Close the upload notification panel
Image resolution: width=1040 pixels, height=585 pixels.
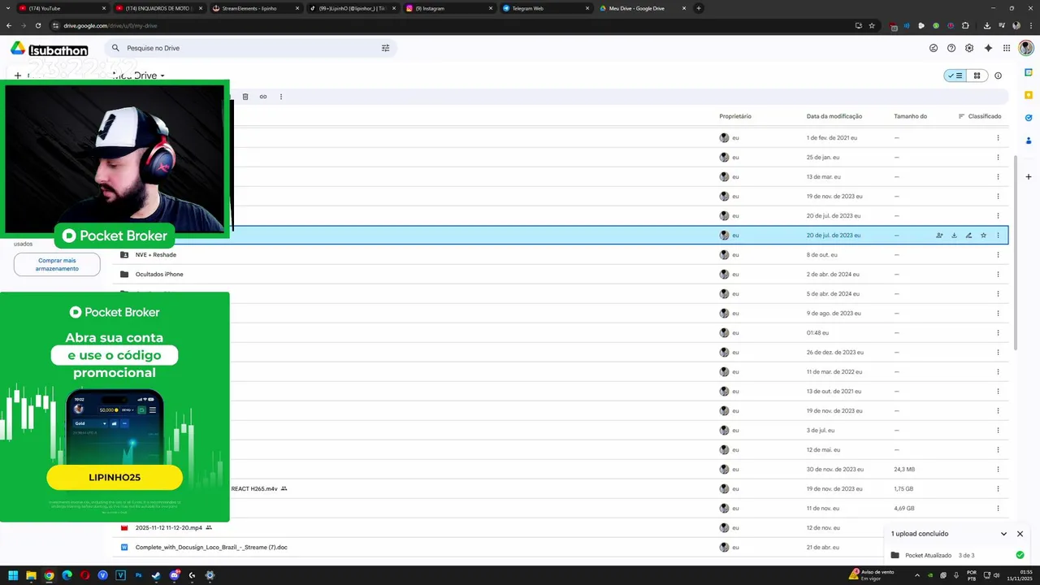point(1020,534)
